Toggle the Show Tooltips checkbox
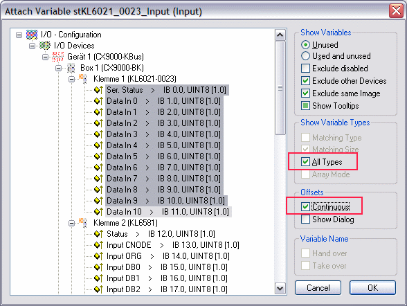 pyautogui.click(x=305, y=106)
